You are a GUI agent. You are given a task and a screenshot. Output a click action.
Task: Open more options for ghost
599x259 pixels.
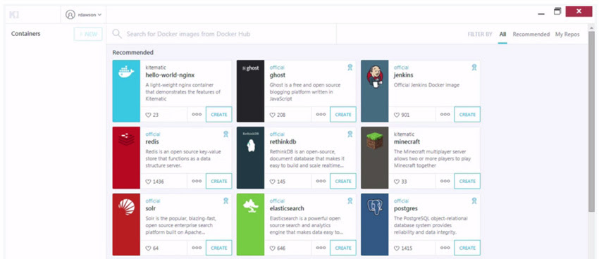321,115
